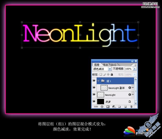This screenshot has height=139, width=162.
Task: Click the delete layer trash icon
Action: pyautogui.click(x=131, y=107)
